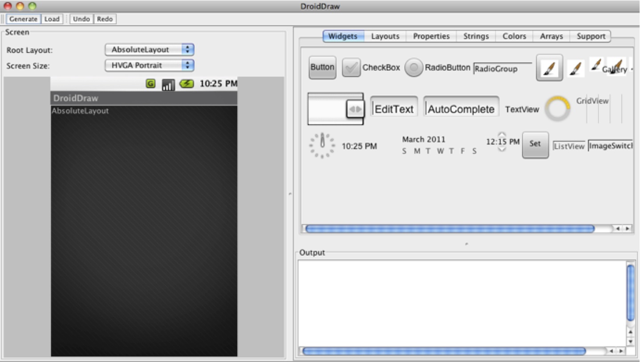Select the EditText widget

tap(394, 107)
